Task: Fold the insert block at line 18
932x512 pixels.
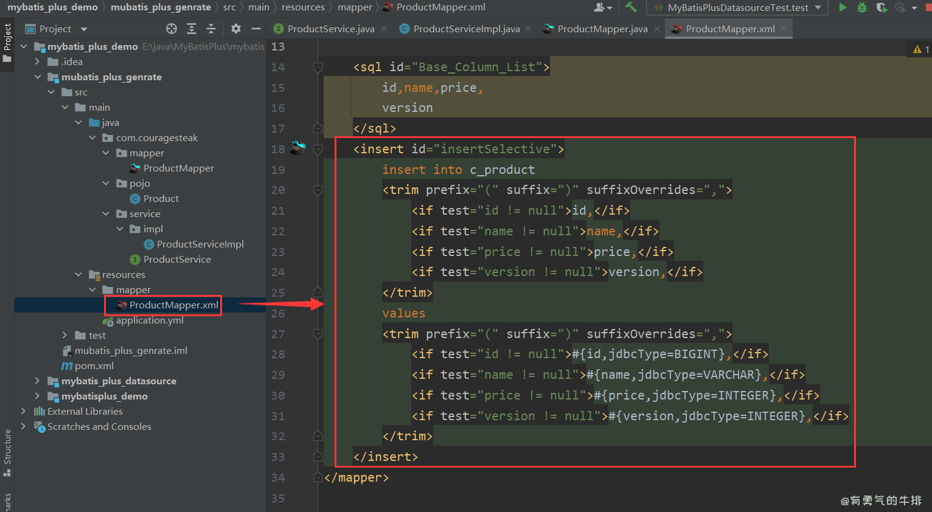Action: coord(318,149)
